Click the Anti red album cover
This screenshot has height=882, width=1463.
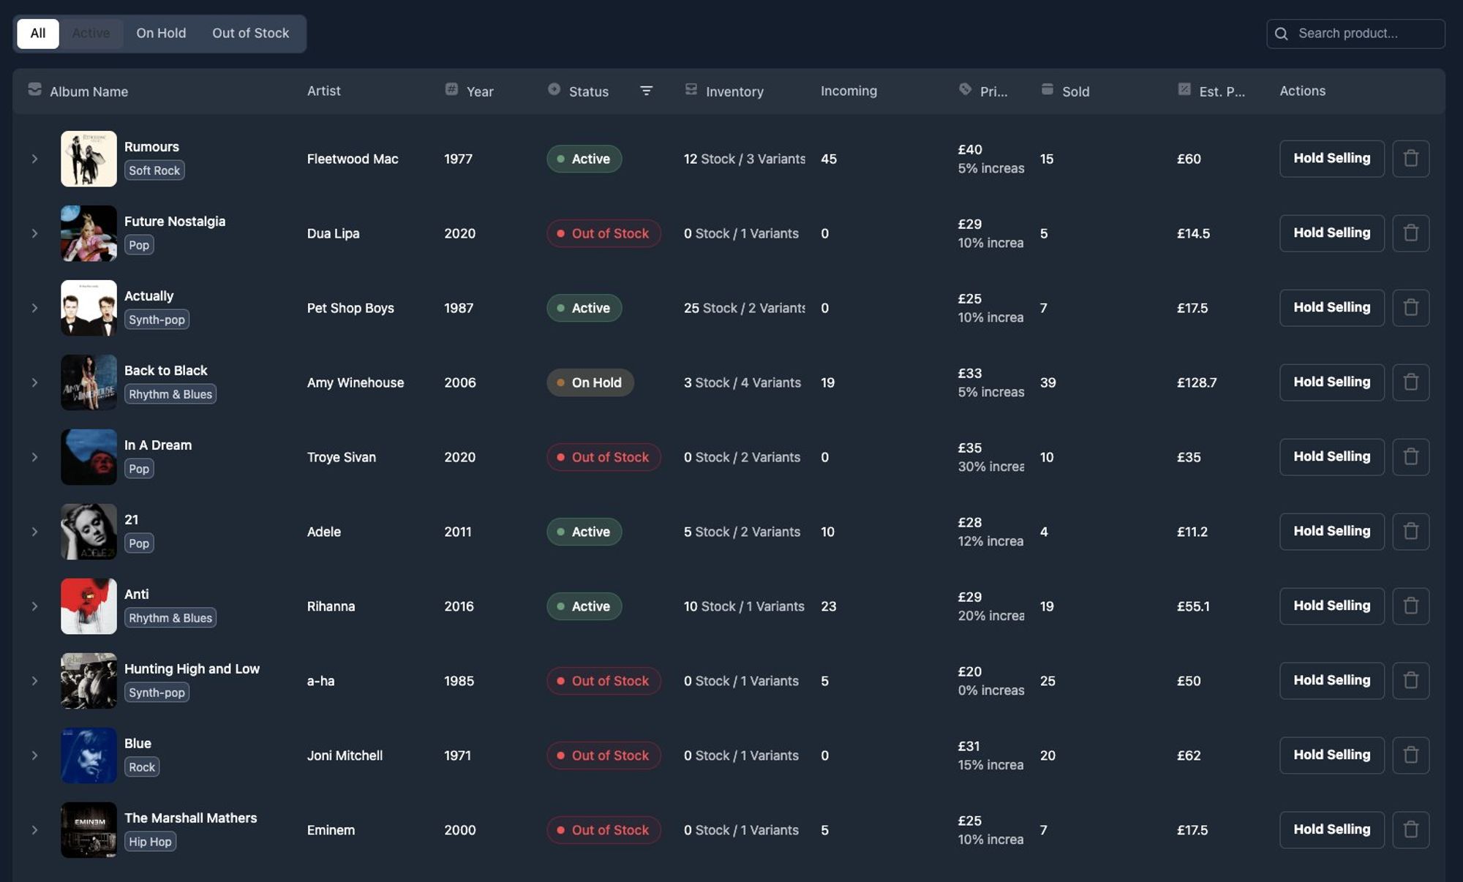click(x=89, y=606)
